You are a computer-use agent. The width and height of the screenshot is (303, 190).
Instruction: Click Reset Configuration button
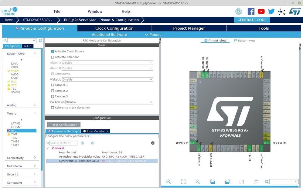click(64, 125)
